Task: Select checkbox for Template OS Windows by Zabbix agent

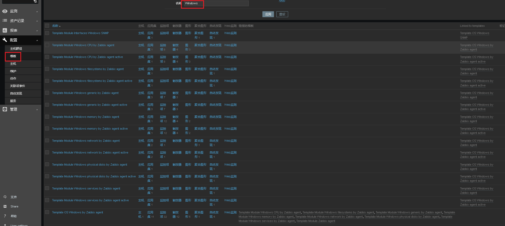Action: pyautogui.click(x=47, y=212)
